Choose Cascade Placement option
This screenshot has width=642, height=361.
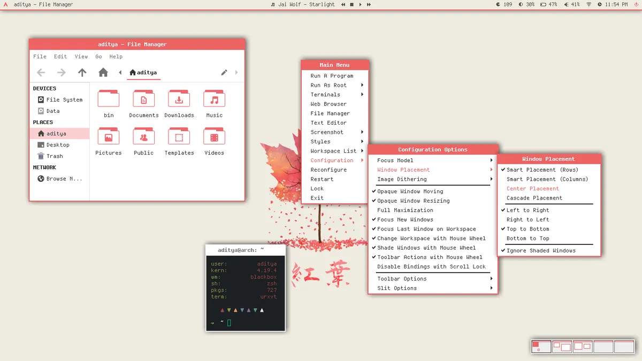pyautogui.click(x=534, y=198)
